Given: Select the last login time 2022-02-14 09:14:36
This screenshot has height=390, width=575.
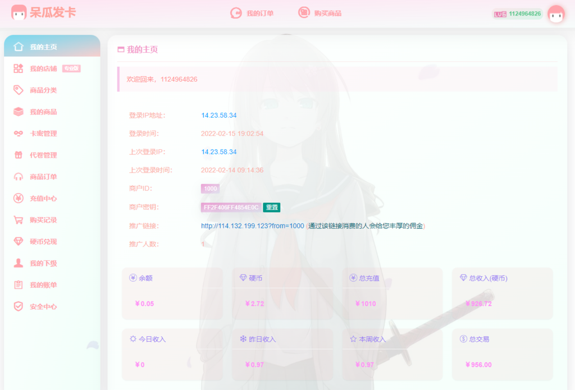Looking at the screenshot, I should pyautogui.click(x=232, y=171).
